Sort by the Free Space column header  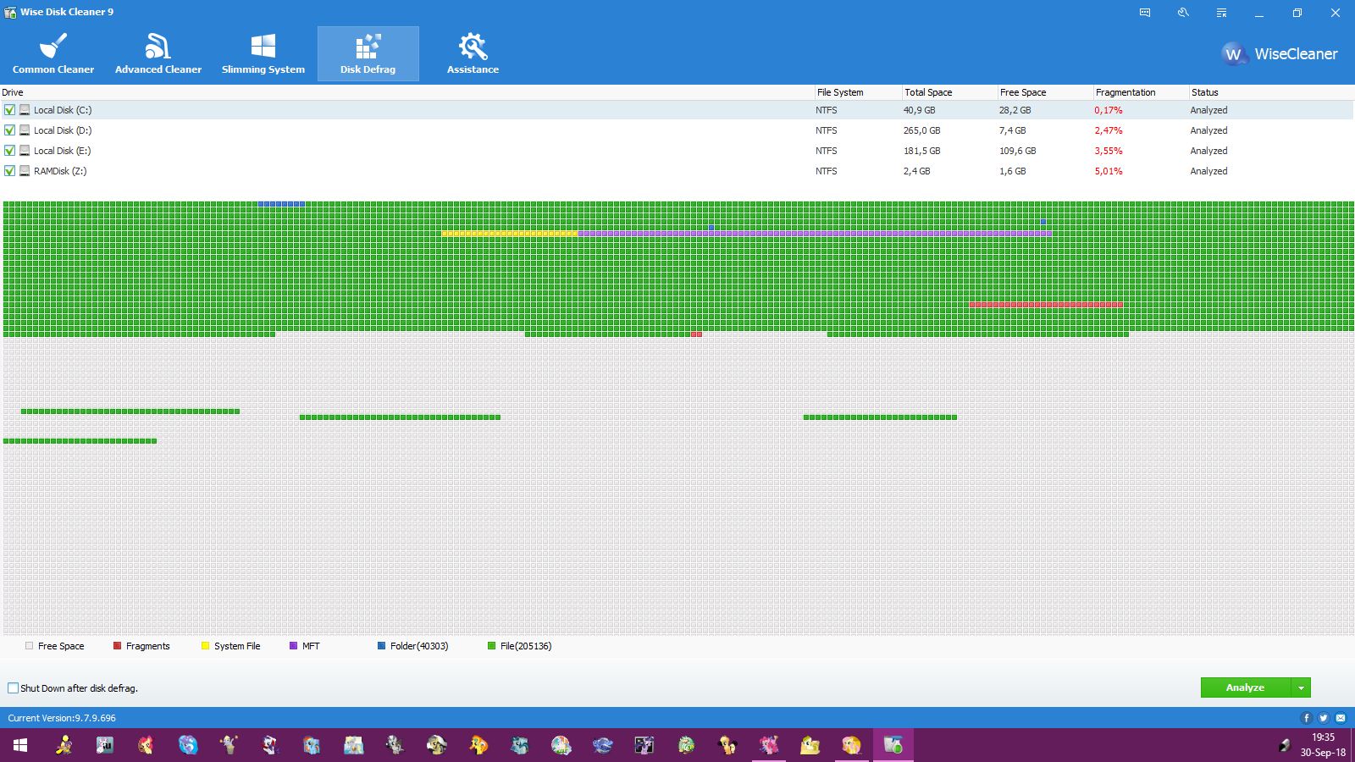(1045, 92)
